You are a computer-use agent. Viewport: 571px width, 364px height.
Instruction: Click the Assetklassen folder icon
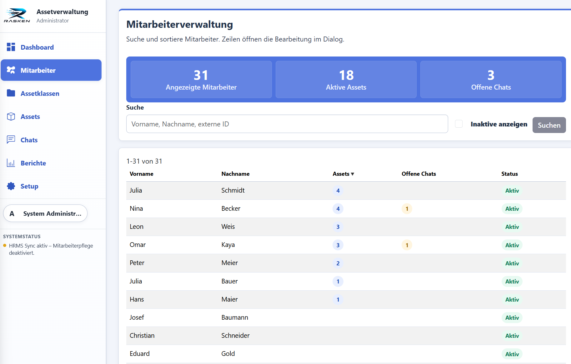coord(11,93)
